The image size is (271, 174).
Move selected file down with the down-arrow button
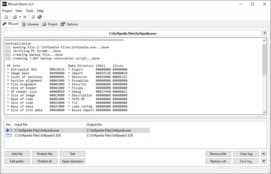[x=264, y=161]
